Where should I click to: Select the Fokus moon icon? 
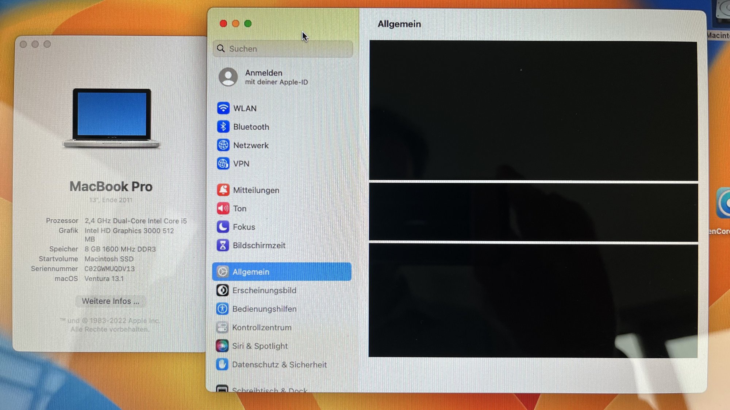coord(223,227)
